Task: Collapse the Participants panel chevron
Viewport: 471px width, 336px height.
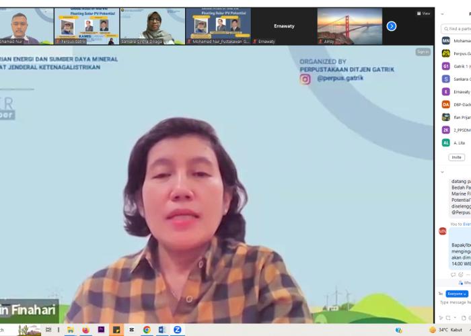Action: (442, 13)
